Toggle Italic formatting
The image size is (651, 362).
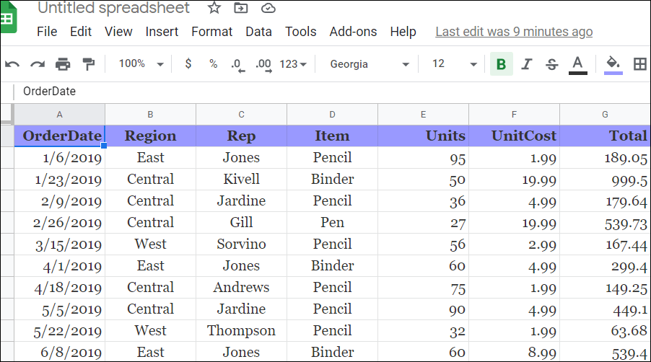[x=526, y=64]
